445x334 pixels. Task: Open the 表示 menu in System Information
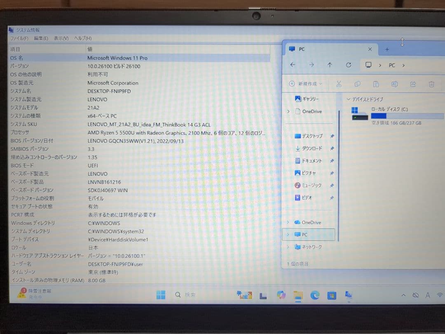point(60,38)
